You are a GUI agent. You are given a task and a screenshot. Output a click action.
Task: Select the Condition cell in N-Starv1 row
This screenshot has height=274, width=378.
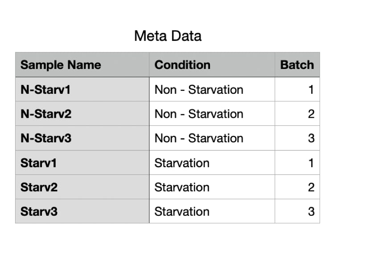(x=212, y=90)
